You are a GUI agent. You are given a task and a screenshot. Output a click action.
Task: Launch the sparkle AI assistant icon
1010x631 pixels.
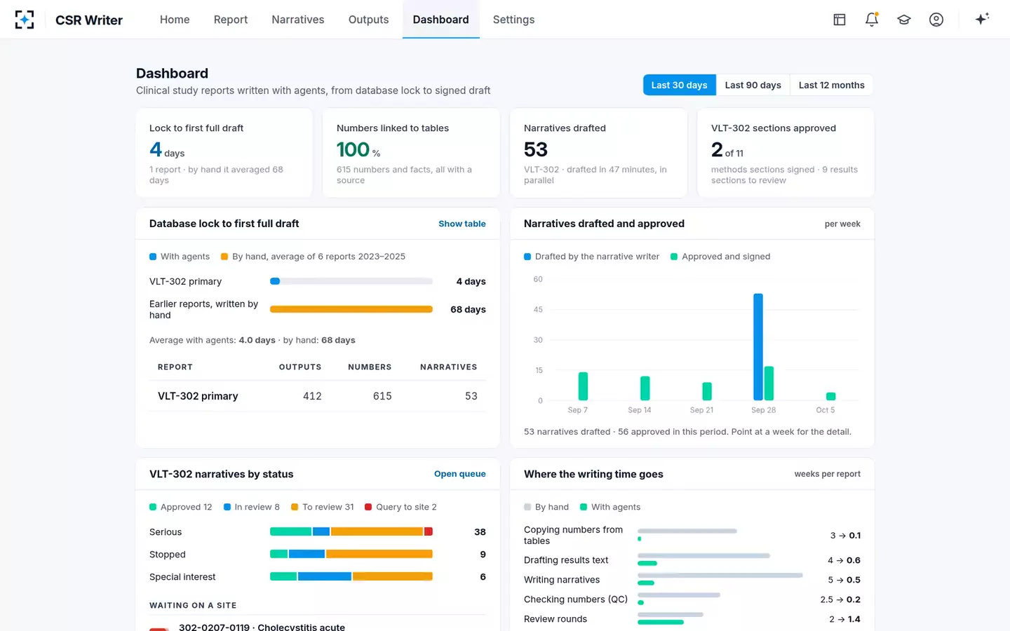(x=982, y=19)
